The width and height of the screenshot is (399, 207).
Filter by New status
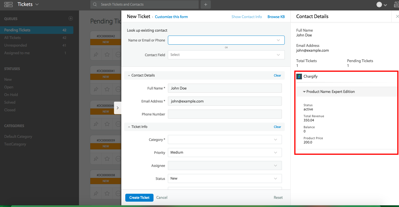8,80
